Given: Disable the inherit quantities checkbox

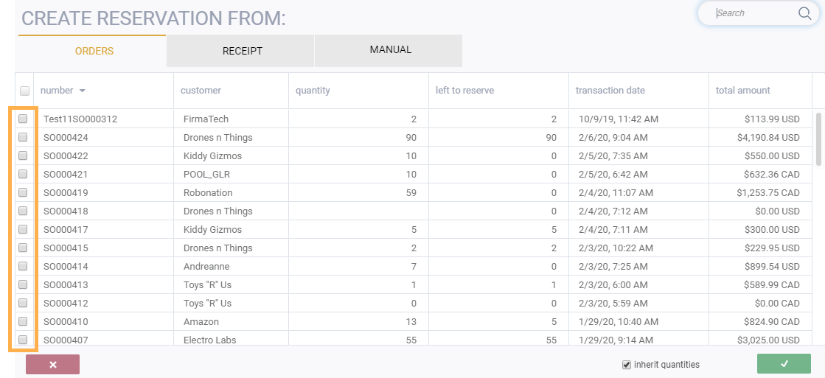Looking at the screenshot, I should click(x=627, y=364).
